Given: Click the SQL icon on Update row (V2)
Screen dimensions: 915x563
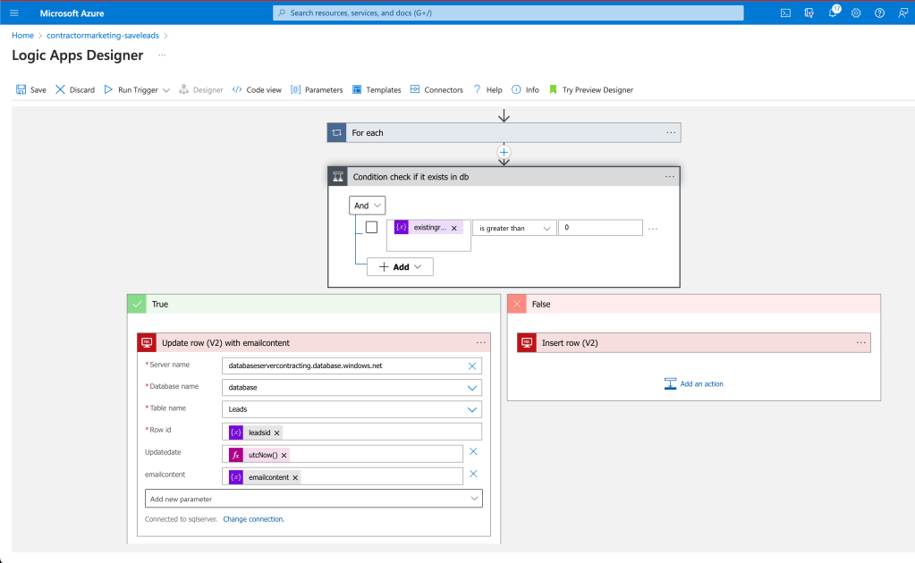Looking at the screenshot, I should click(147, 342).
